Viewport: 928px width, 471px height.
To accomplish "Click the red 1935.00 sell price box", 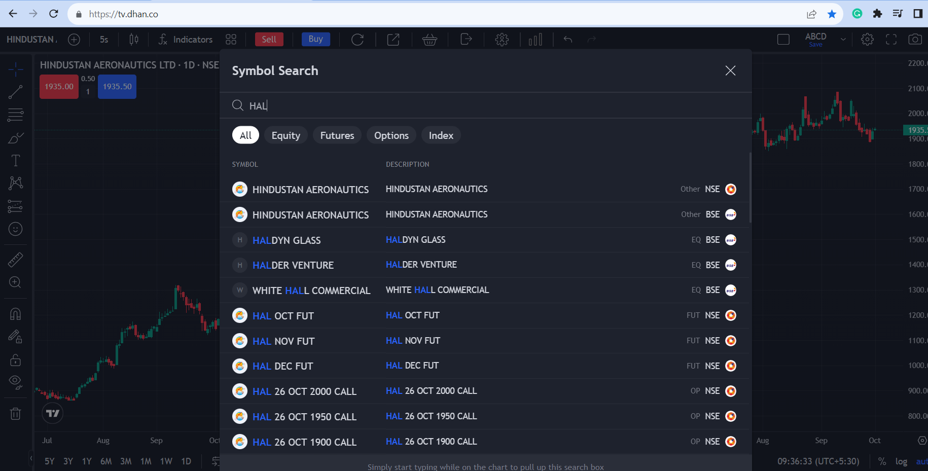I will 59,87.
